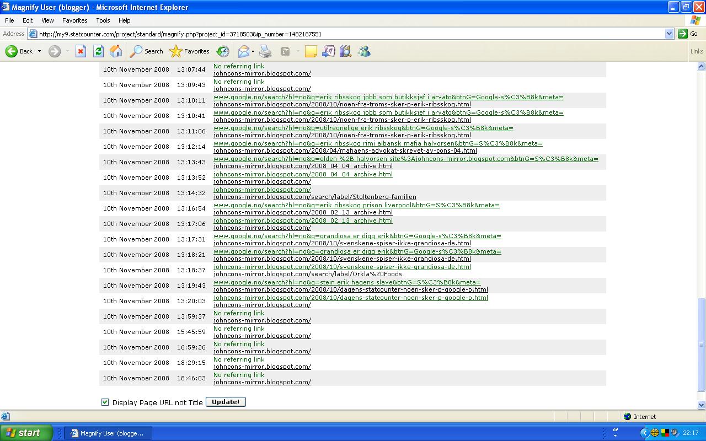Click the Links toolbar label
Screen dimensions: 706x441
click(x=697, y=51)
